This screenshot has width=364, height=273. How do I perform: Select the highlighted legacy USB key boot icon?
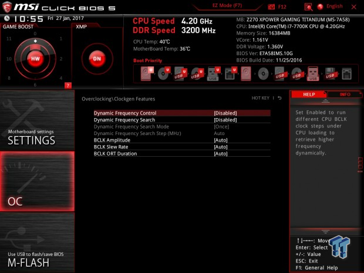(313, 74)
